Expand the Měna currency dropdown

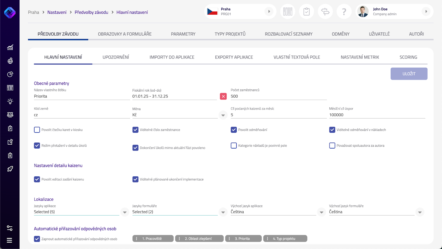[223, 115]
